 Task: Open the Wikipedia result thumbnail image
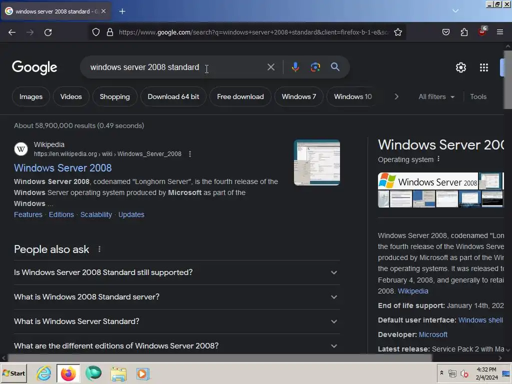point(316,162)
